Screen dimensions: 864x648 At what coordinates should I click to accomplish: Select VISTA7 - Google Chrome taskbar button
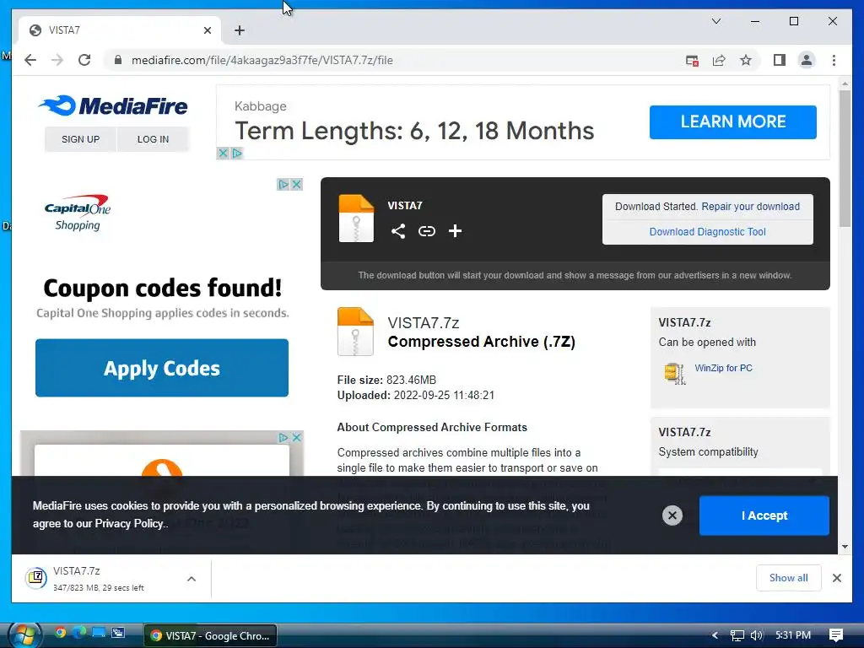click(x=210, y=635)
